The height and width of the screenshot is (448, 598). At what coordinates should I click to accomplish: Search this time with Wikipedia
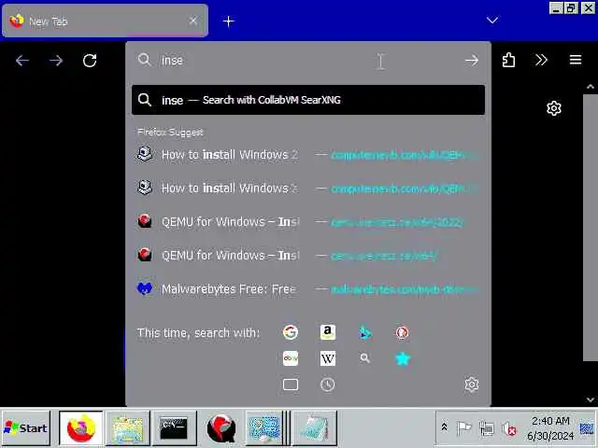[328, 358]
